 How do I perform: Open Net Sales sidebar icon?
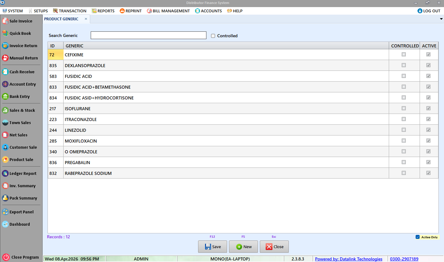tap(5, 135)
